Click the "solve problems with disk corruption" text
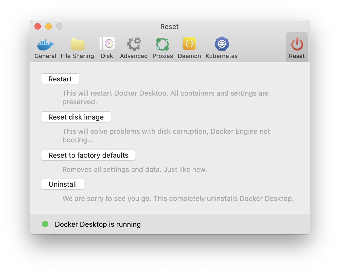The width and height of the screenshot is (340, 274). 166,136
